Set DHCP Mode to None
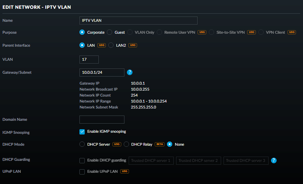 [x=169, y=144]
